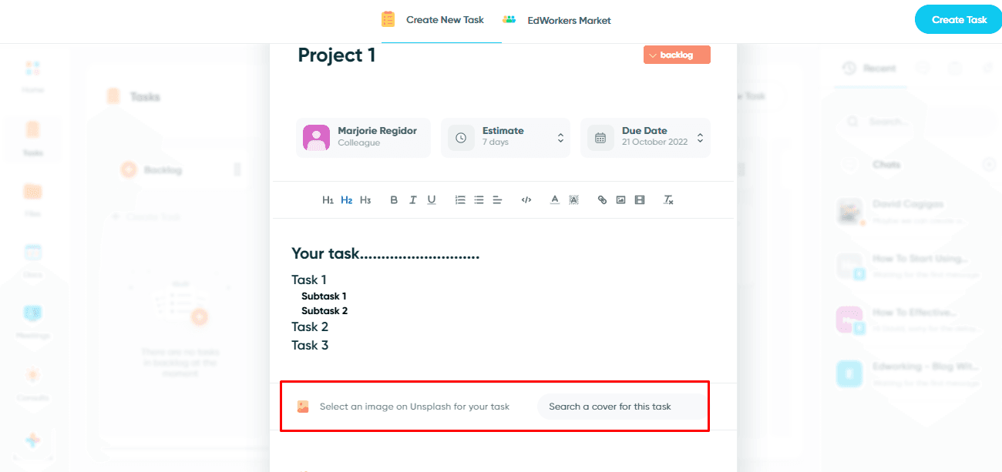Open the backlog status dropdown

click(x=677, y=55)
